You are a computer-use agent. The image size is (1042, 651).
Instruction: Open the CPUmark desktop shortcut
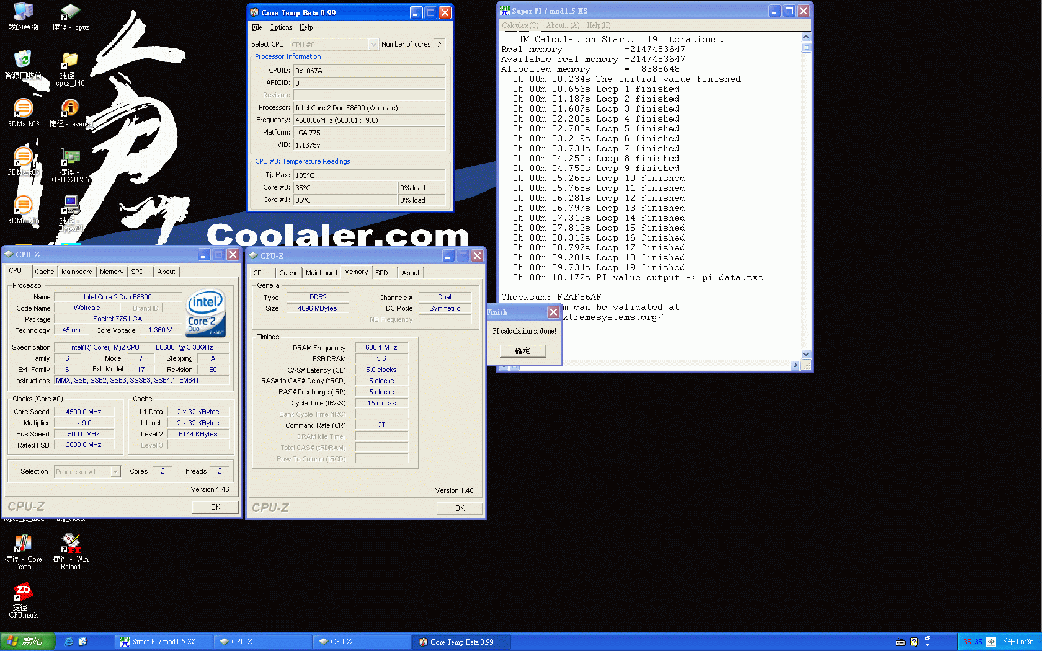(x=23, y=600)
